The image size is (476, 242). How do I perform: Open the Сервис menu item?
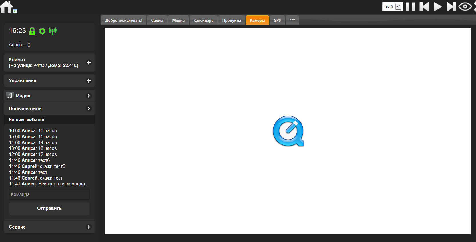(49, 227)
